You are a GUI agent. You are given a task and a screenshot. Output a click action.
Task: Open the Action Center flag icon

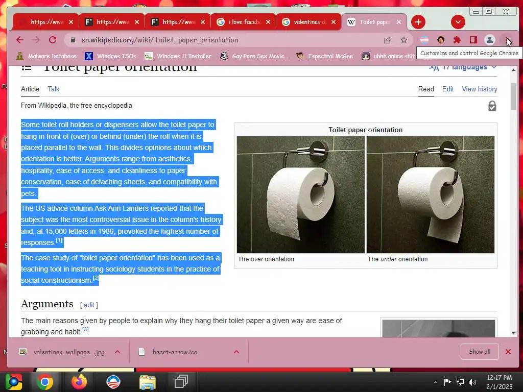[447, 382]
